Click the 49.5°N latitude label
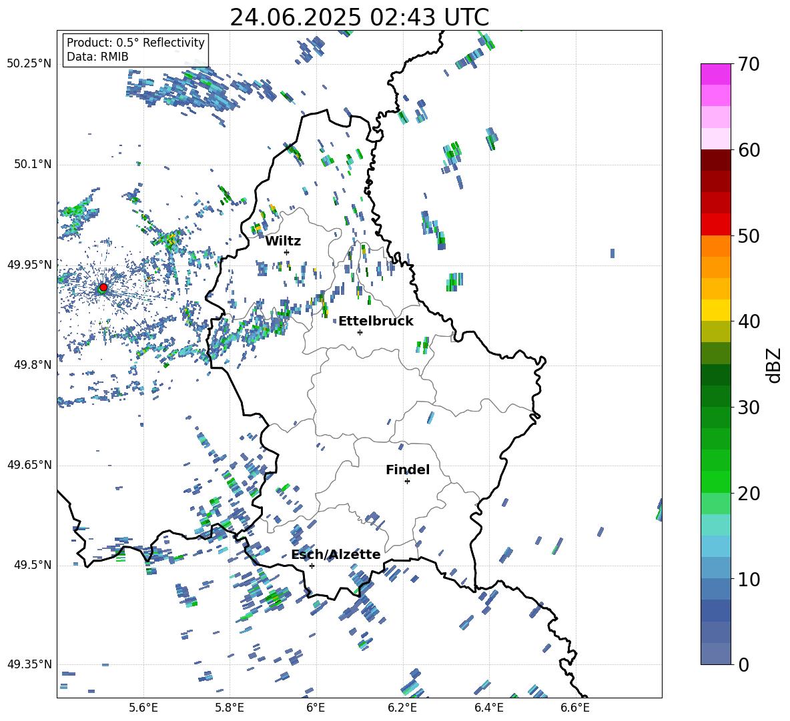Viewport: 790px width, 721px height. [x=33, y=564]
